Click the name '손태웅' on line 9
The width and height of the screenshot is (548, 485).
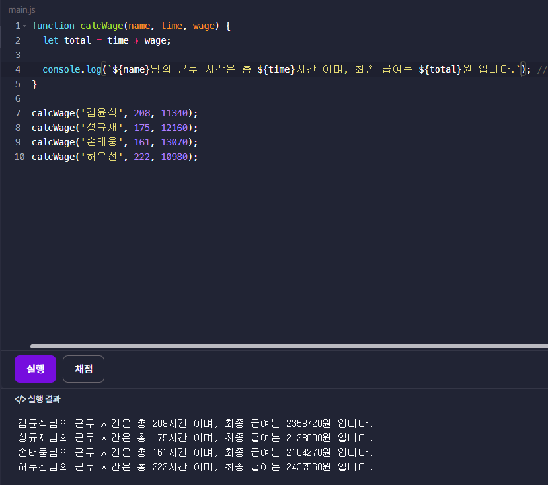102,142
